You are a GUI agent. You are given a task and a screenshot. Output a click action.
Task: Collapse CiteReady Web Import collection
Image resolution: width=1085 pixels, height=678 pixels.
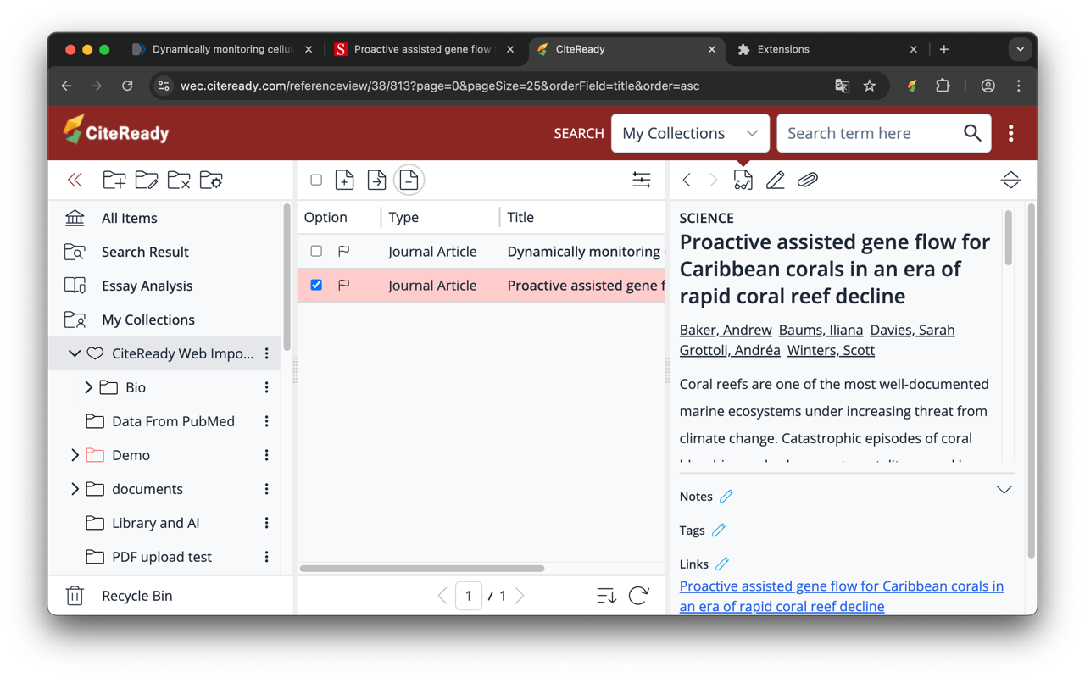[75, 353]
